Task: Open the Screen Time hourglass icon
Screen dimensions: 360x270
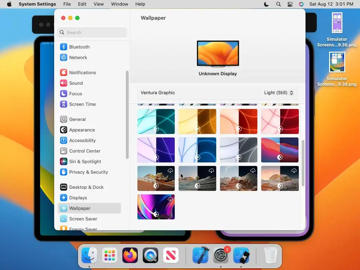Action: [x=64, y=104]
